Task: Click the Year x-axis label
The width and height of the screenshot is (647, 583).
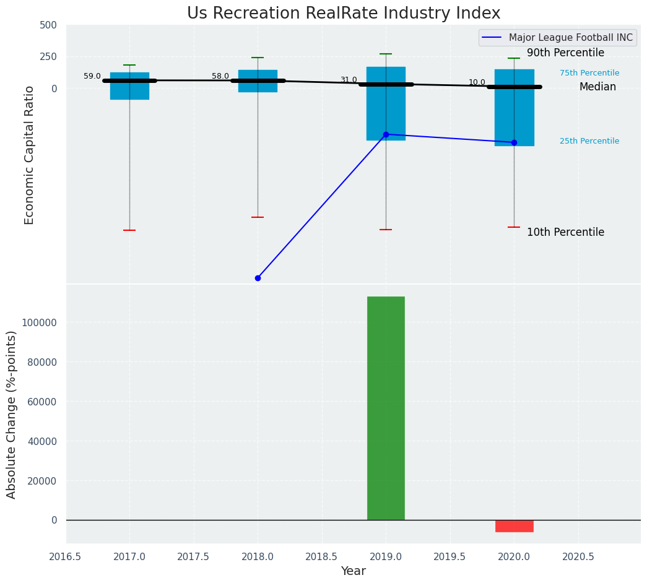Action: [353, 571]
